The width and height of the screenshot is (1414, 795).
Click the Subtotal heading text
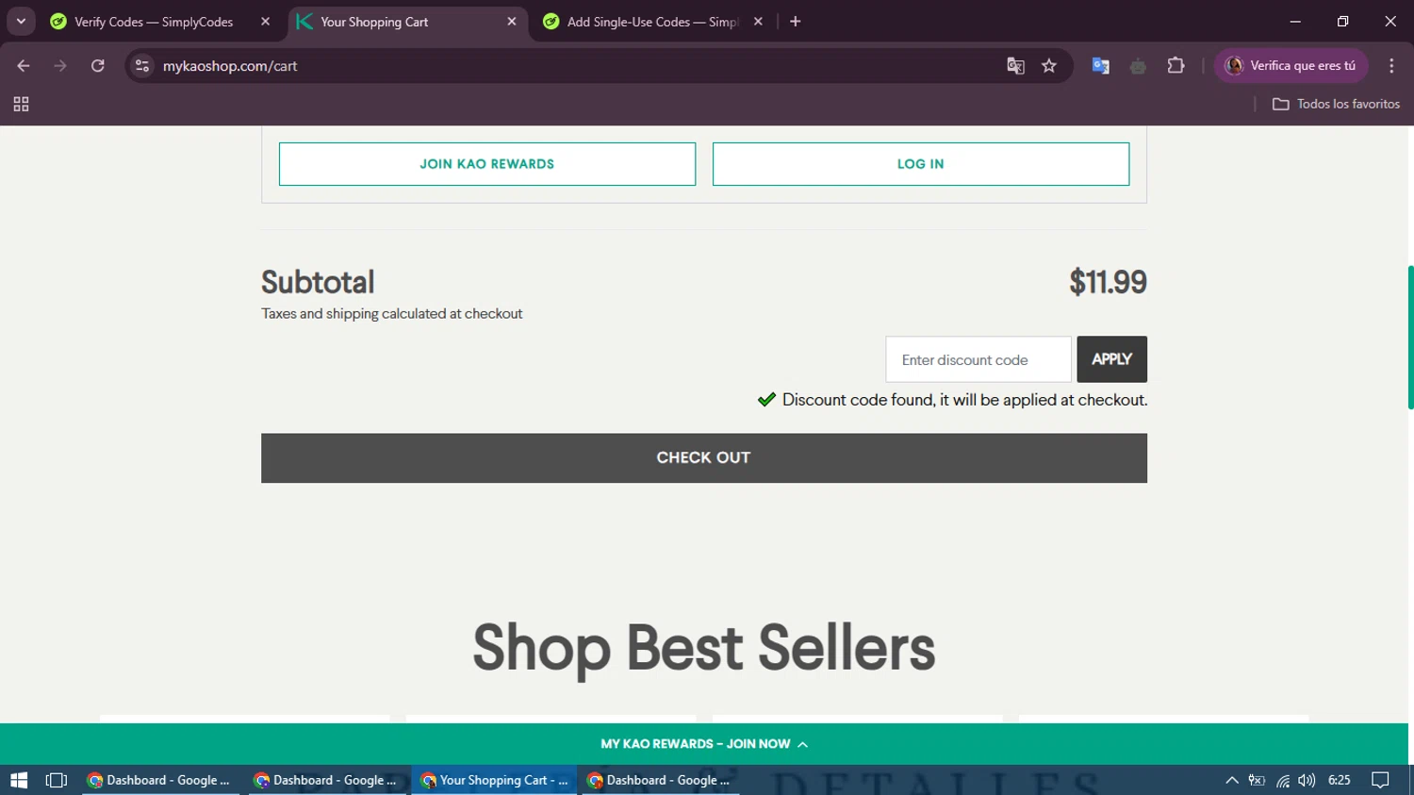[x=318, y=282]
